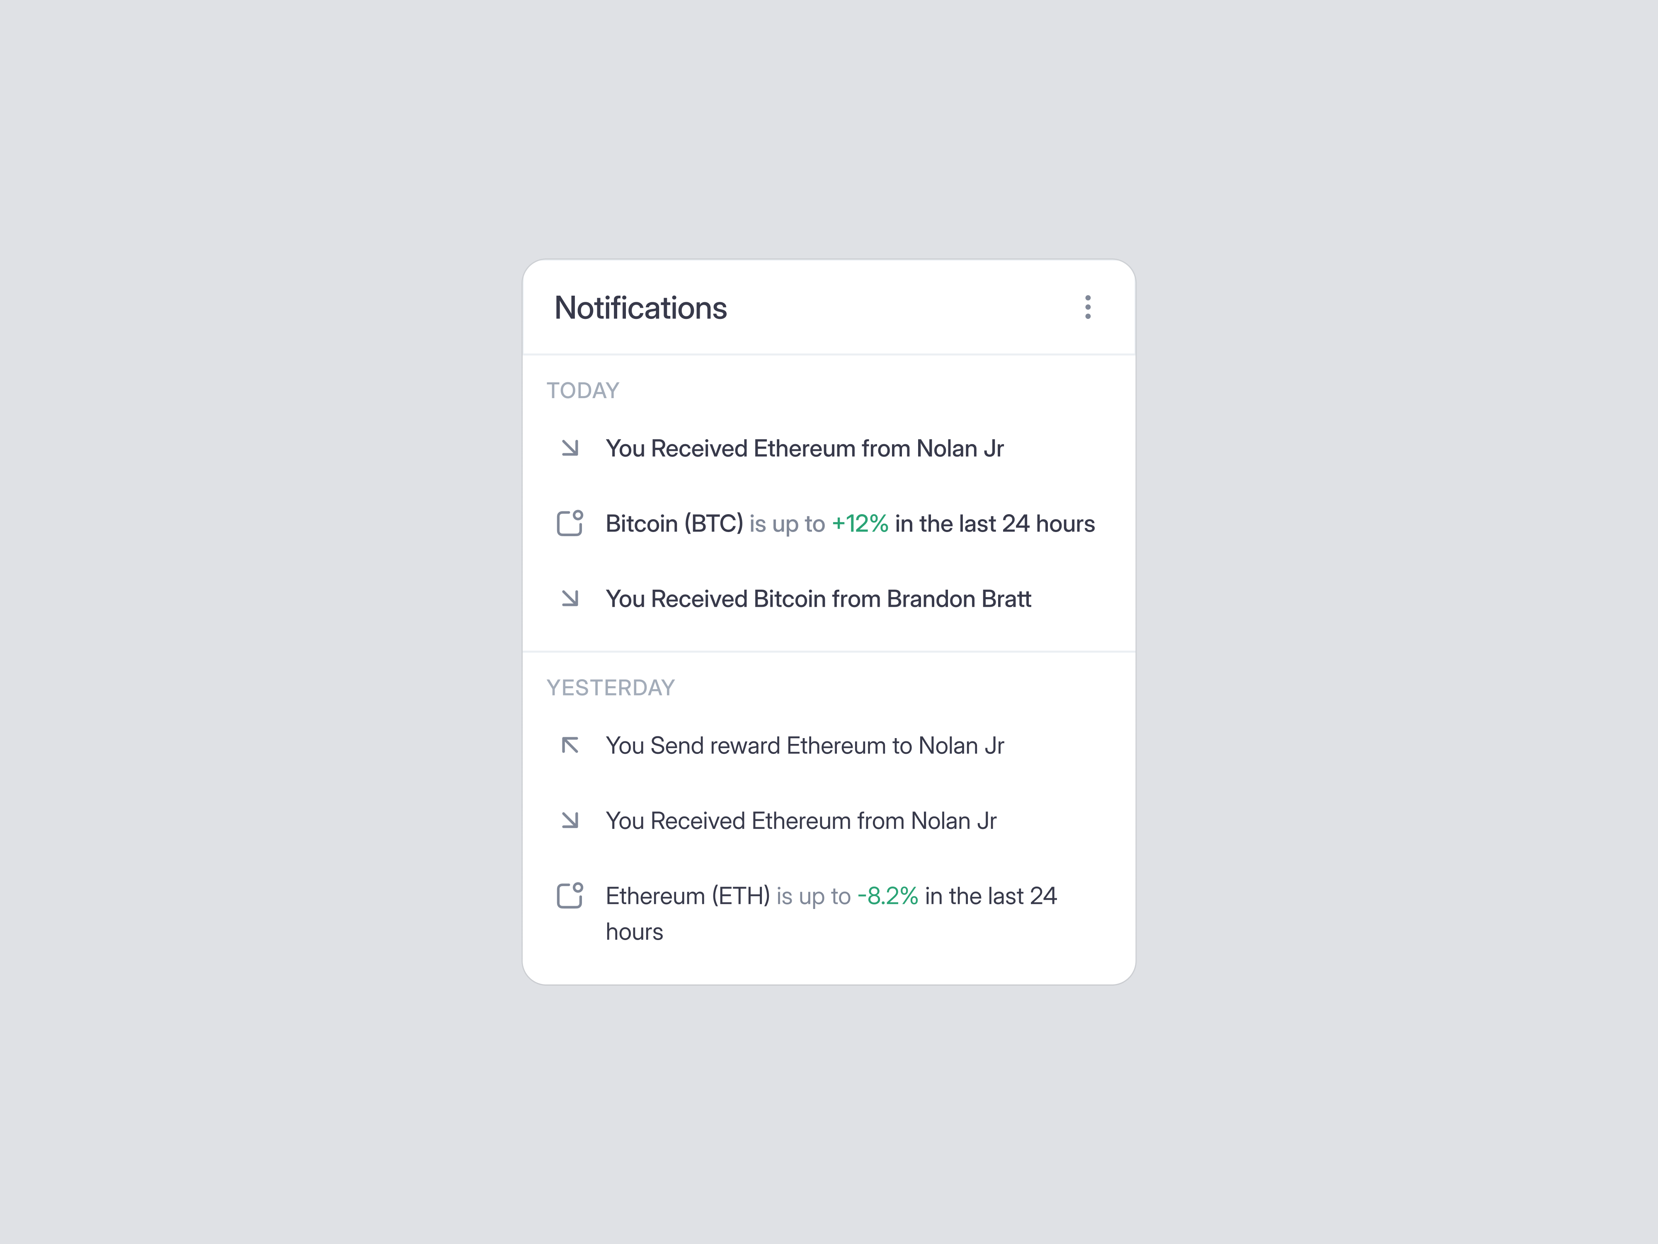
Task: Click the sent arrow icon for reward Ethereum
Action: 570,745
